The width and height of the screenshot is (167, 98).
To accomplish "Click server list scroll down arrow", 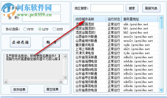I will coord(161,90).
